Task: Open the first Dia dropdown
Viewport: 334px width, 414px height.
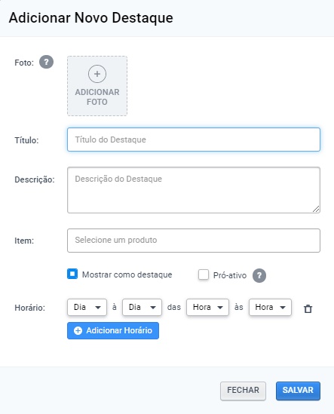Action: point(87,308)
